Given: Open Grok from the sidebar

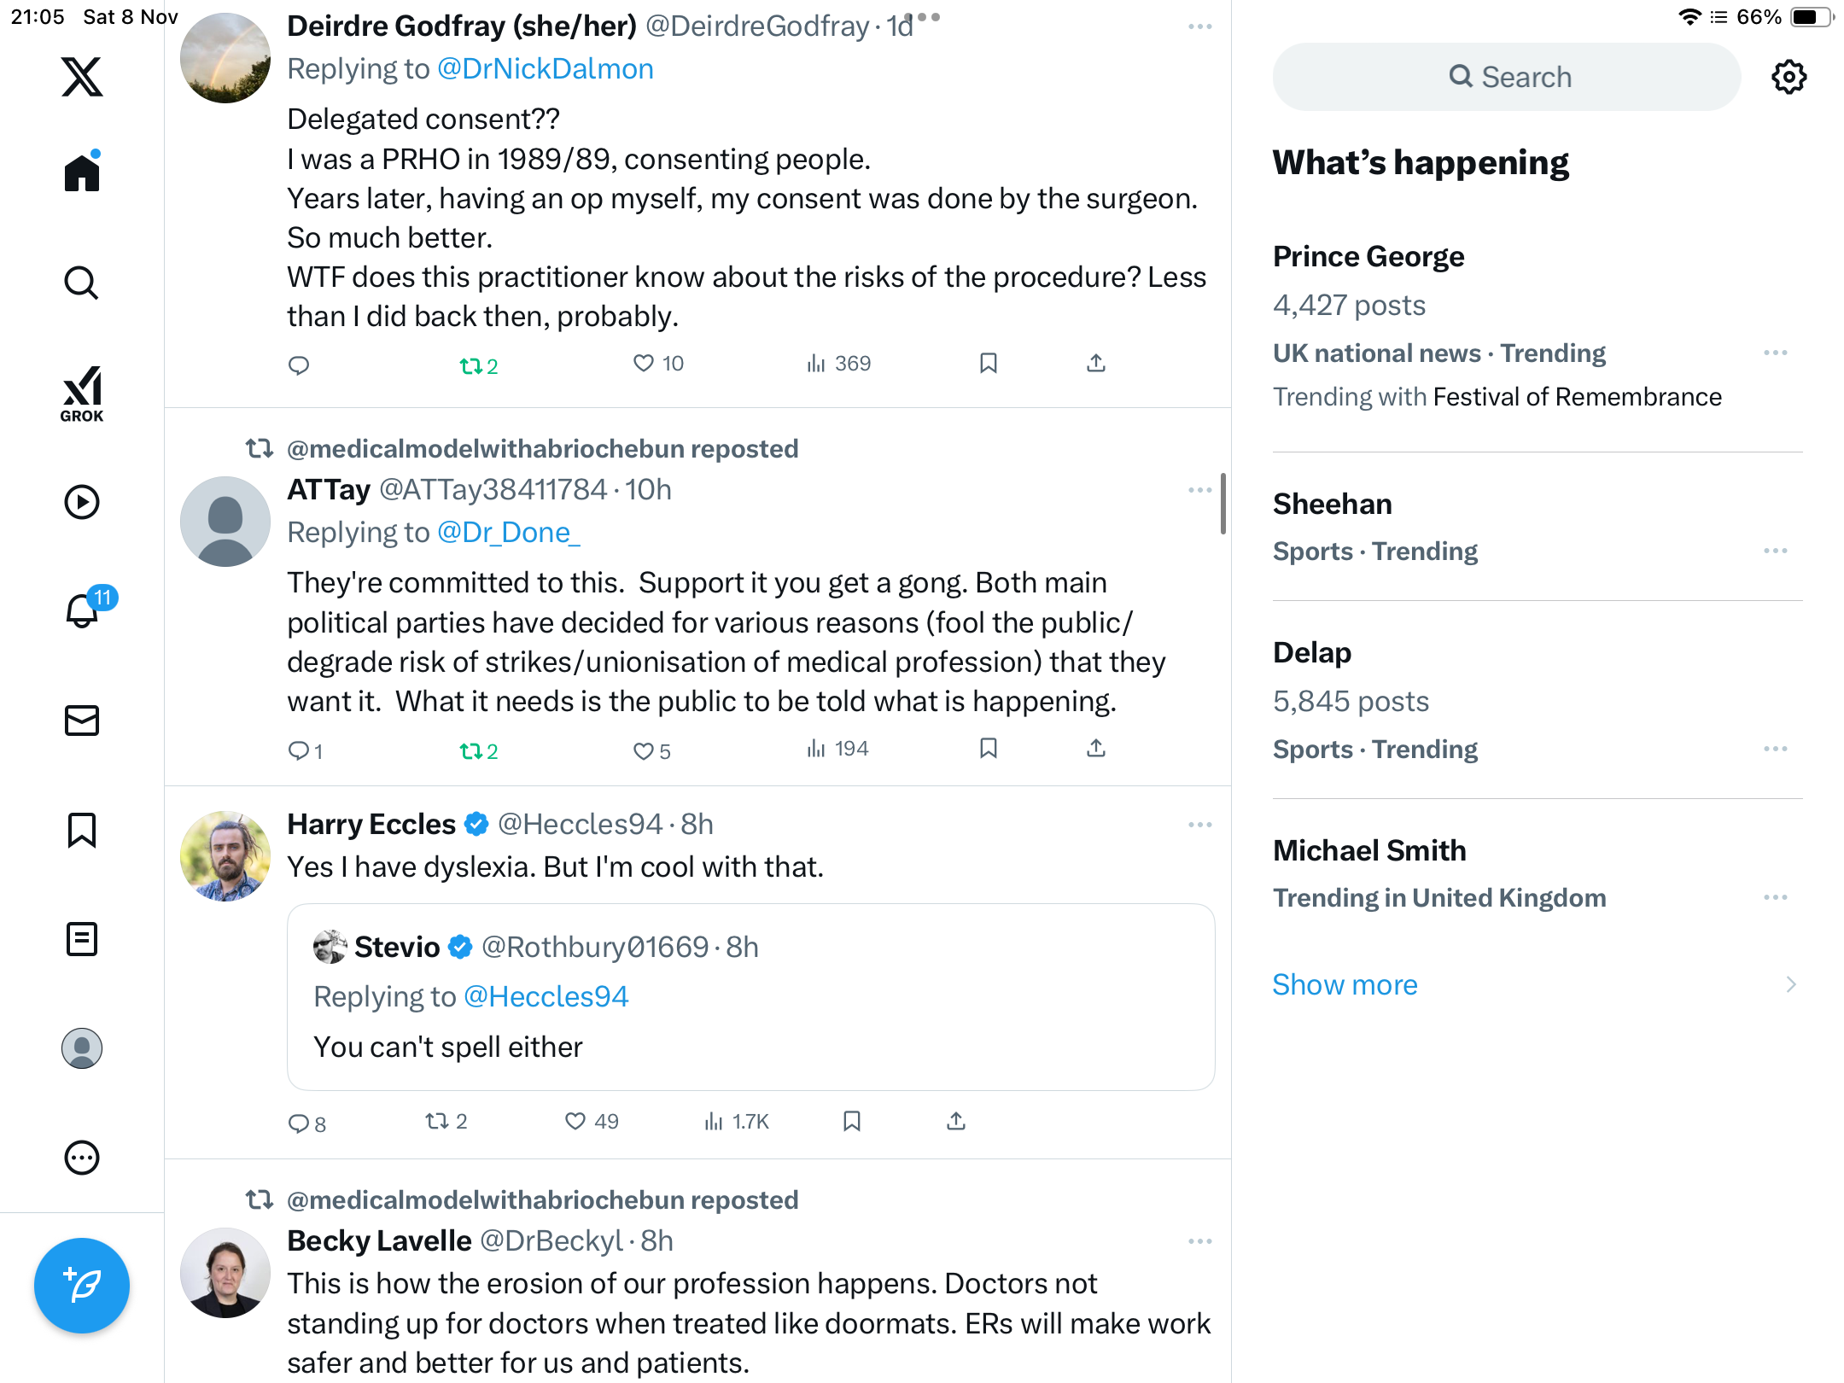Looking at the screenshot, I should pos(82,394).
